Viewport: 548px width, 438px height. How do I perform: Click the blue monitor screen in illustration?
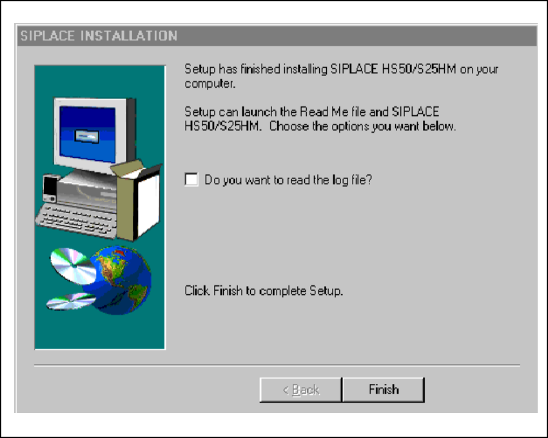pyautogui.click(x=88, y=134)
